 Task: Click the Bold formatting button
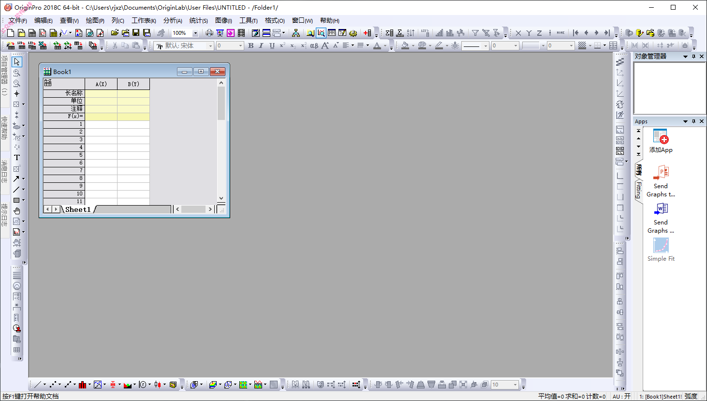point(250,45)
